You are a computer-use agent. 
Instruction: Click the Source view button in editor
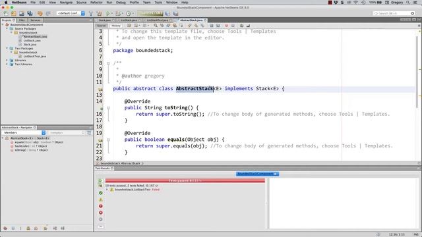click(102, 26)
